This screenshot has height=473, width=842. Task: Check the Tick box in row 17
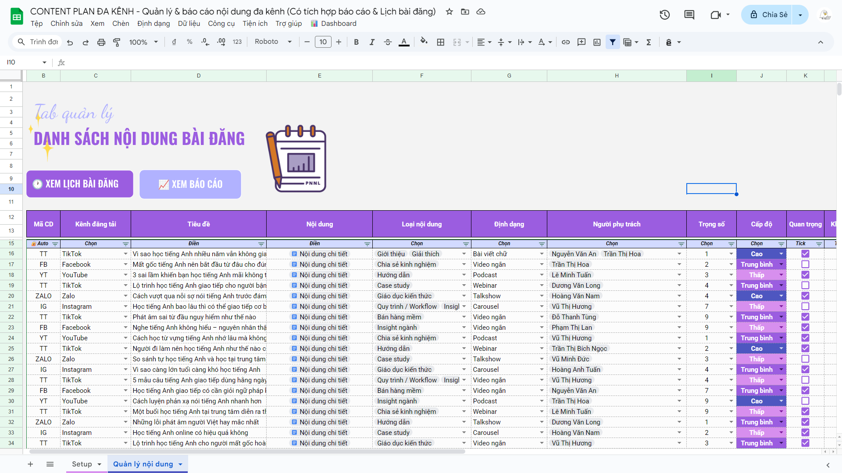pyautogui.click(x=805, y=265)
